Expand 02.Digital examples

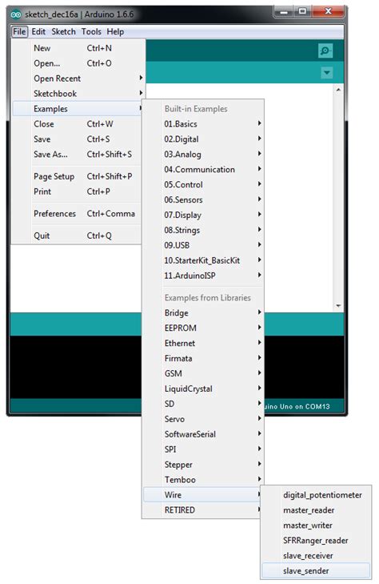(x=203, y=139)
